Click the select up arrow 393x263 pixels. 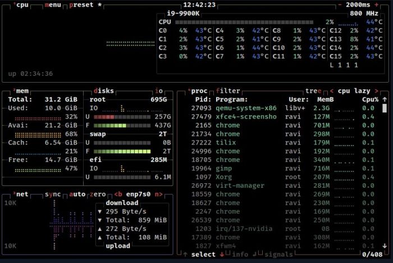[185, 254]
